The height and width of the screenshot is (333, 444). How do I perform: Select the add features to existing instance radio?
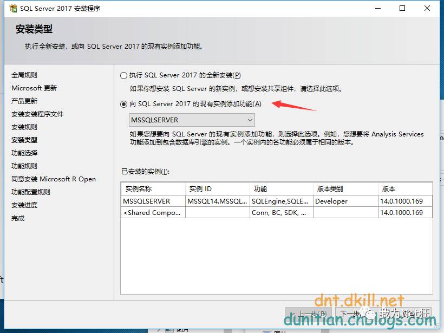point(123,104)
